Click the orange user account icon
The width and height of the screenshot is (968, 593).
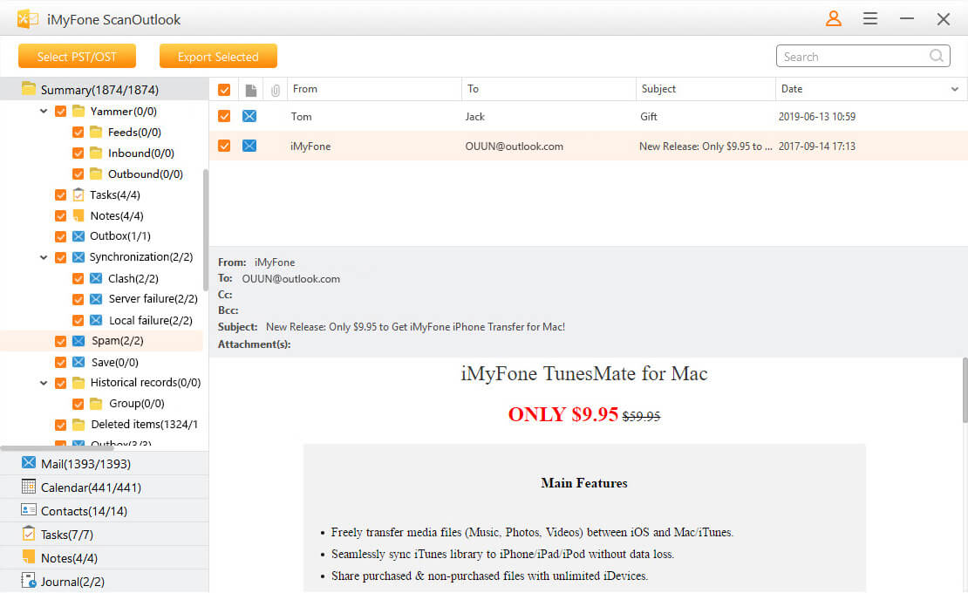(x=833, y=18)
